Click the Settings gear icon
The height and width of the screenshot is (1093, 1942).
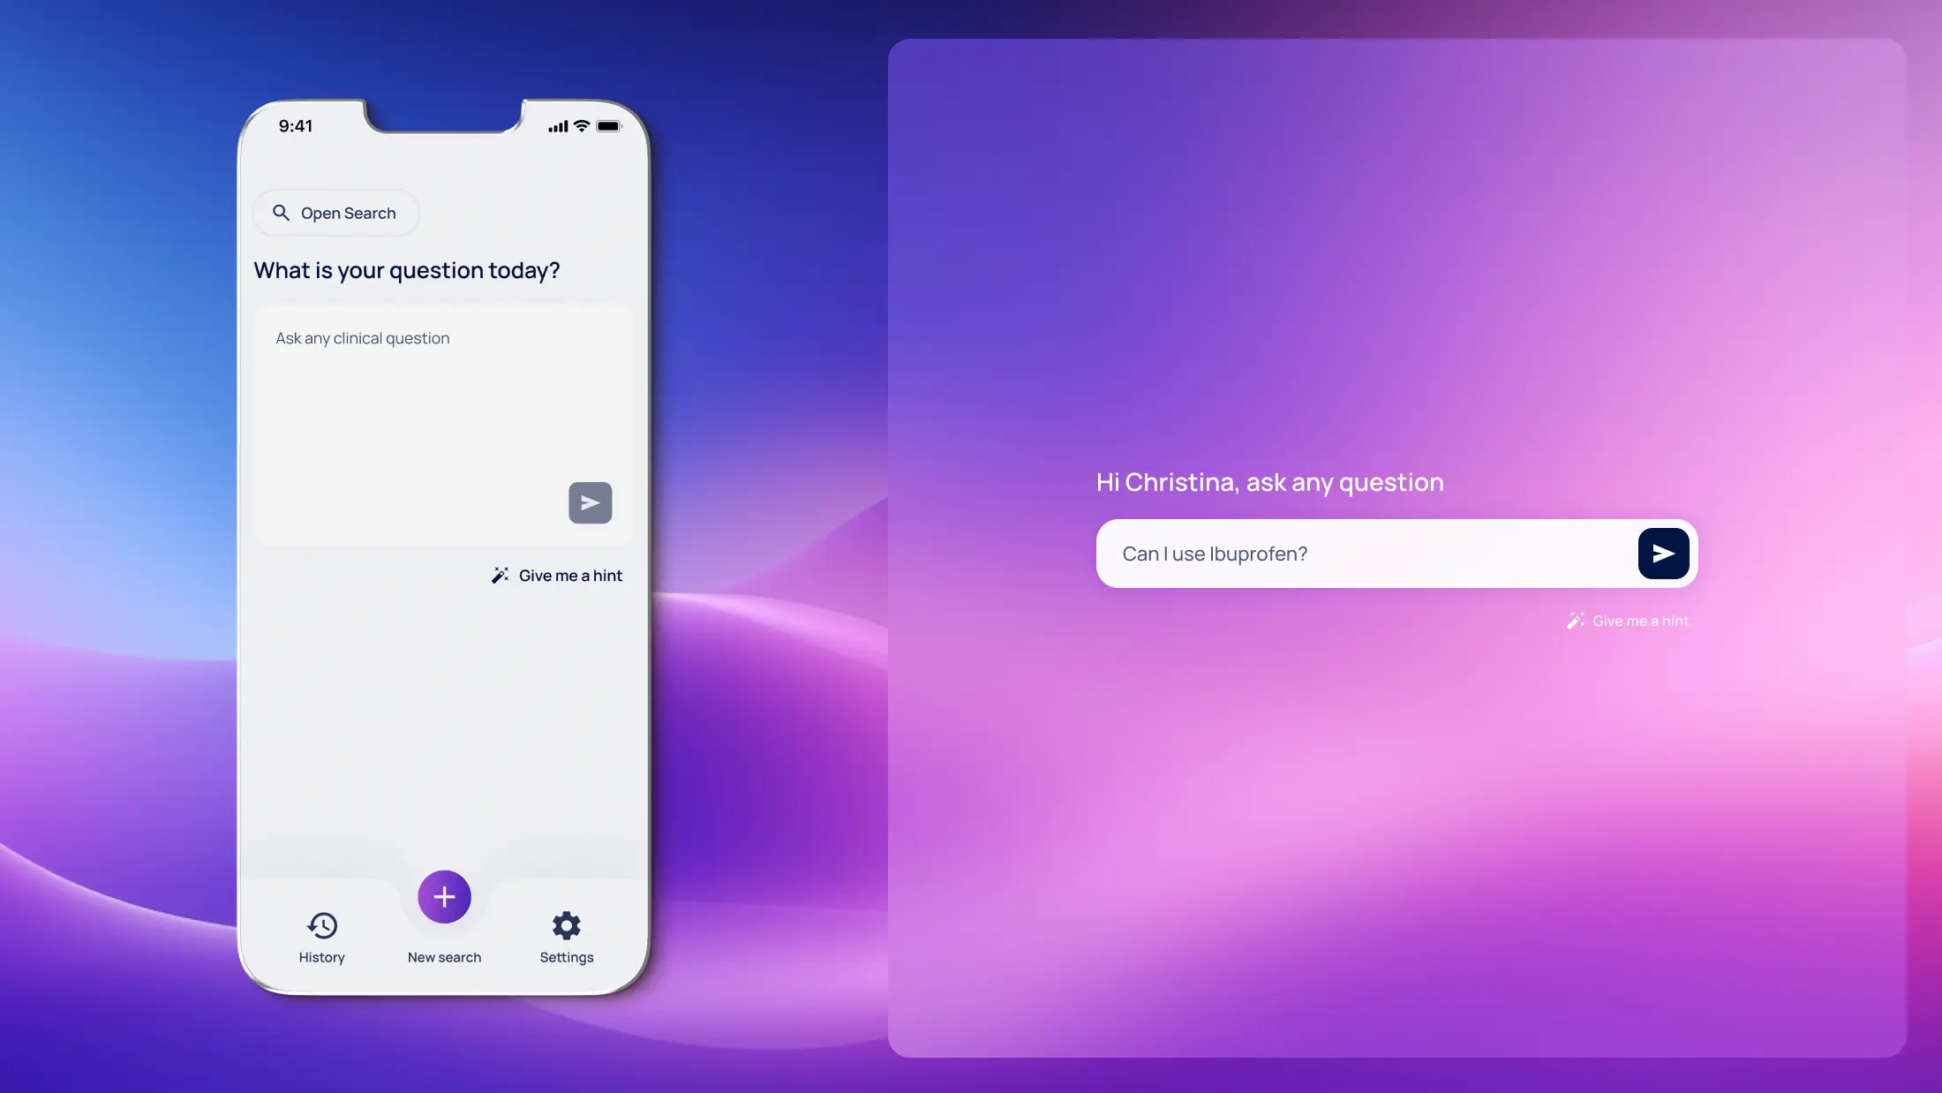[566, 926]
